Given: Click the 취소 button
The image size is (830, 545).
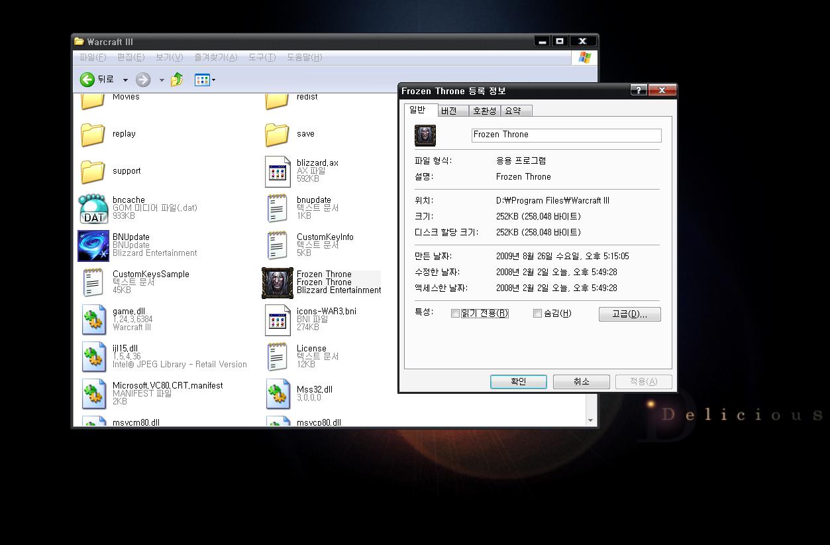Looking at the screenshot, I should 581,382.
